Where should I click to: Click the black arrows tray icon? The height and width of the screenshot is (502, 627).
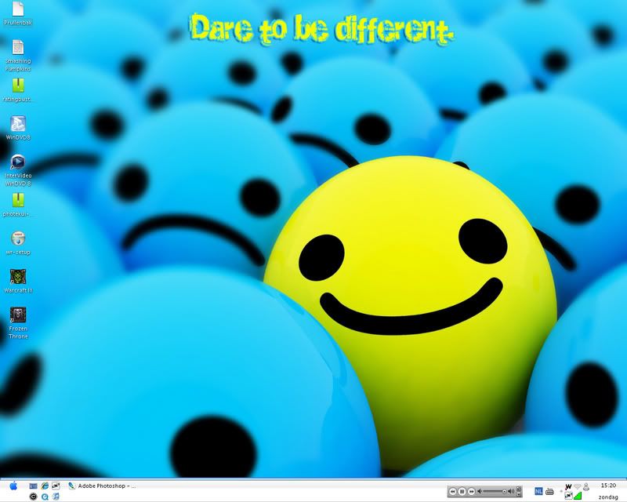click(569, 496)
